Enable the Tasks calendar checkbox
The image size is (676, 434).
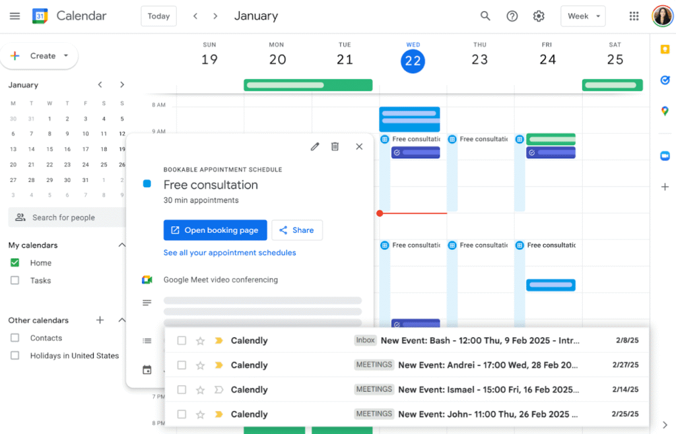pos(16,280)
